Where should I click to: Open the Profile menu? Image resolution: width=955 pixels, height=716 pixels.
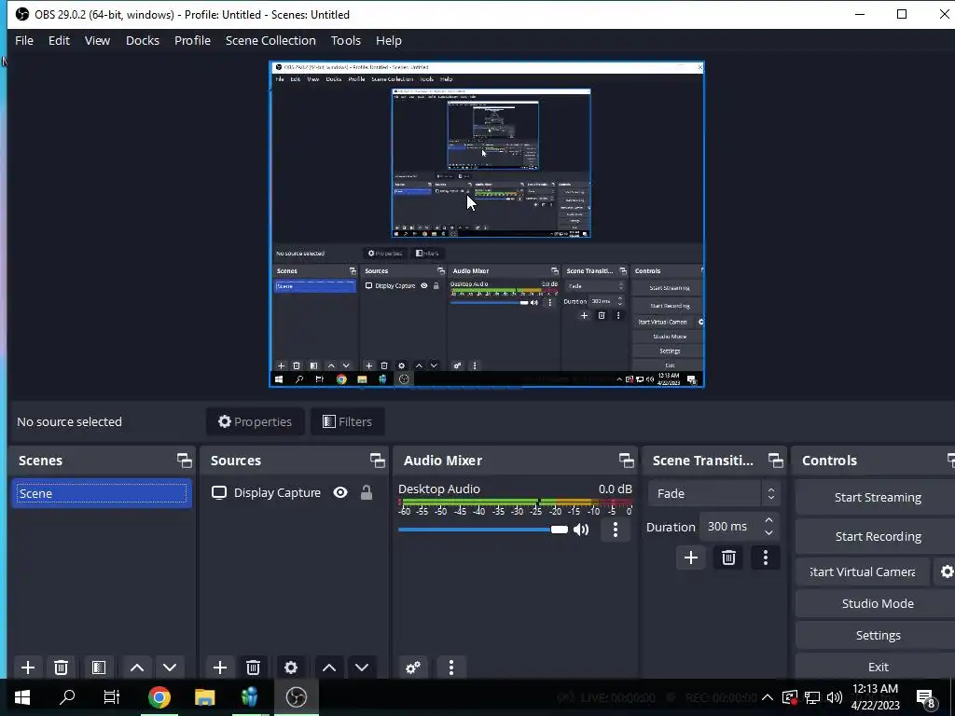[x=192, y=40]
